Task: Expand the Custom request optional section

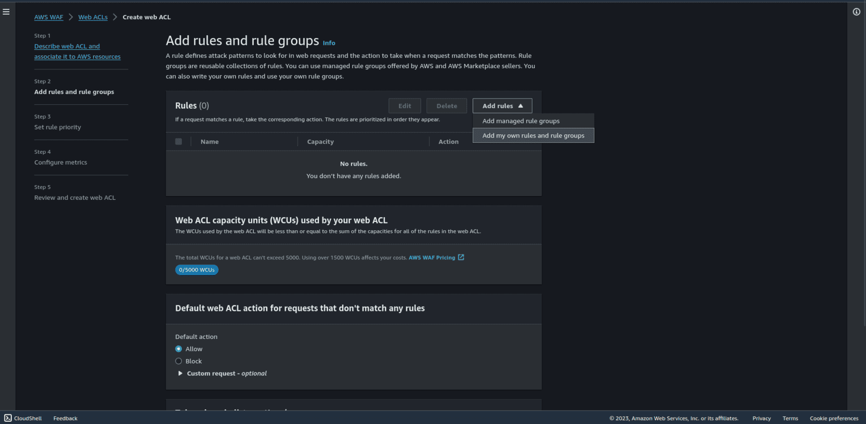Action: pos(180,374)
